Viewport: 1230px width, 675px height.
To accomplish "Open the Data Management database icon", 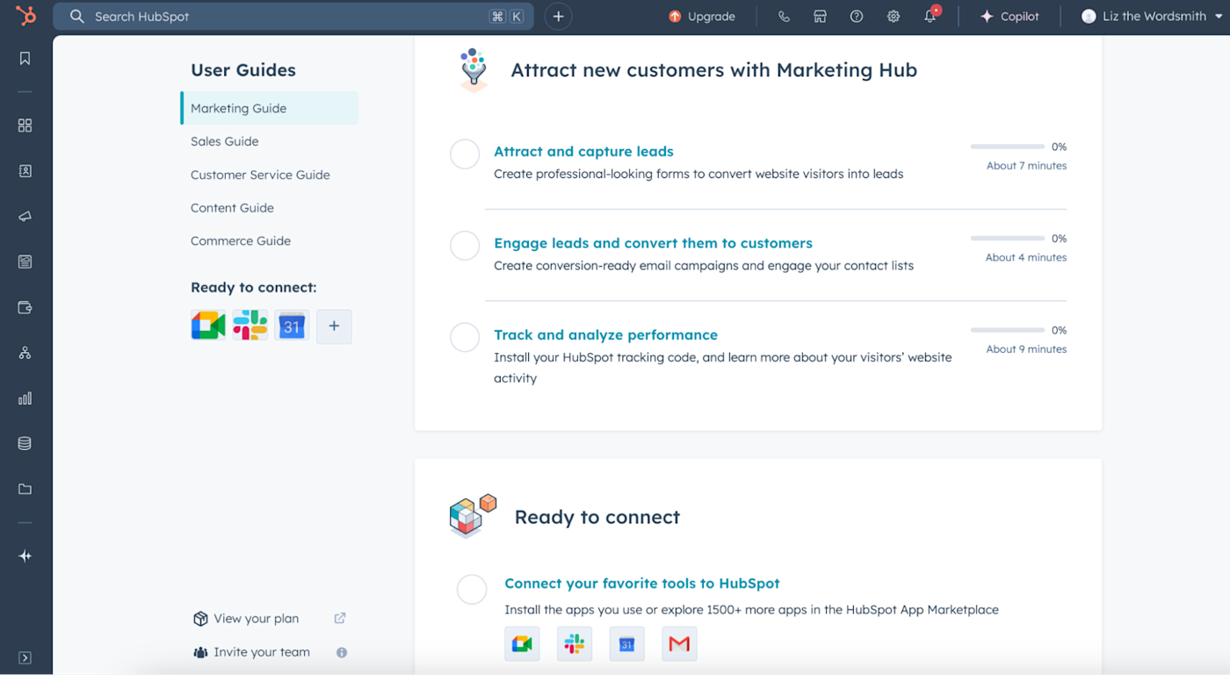I will (25, 443).
